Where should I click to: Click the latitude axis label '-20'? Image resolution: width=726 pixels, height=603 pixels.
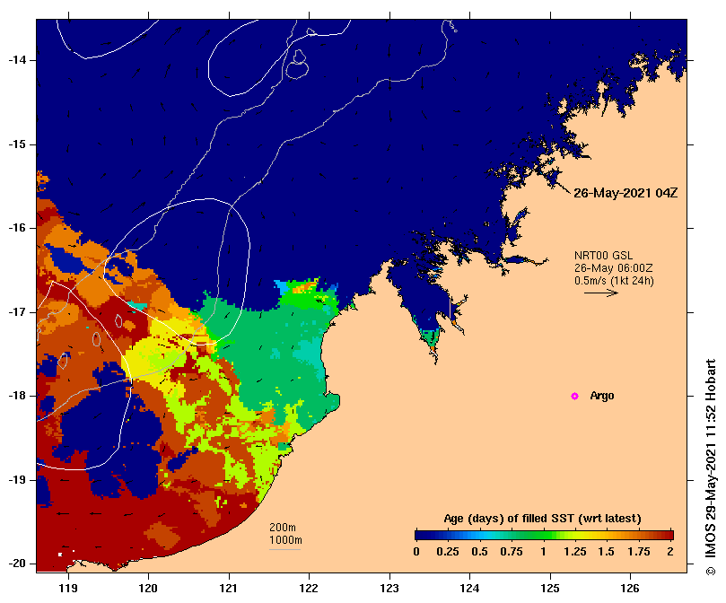pos(18,564)
